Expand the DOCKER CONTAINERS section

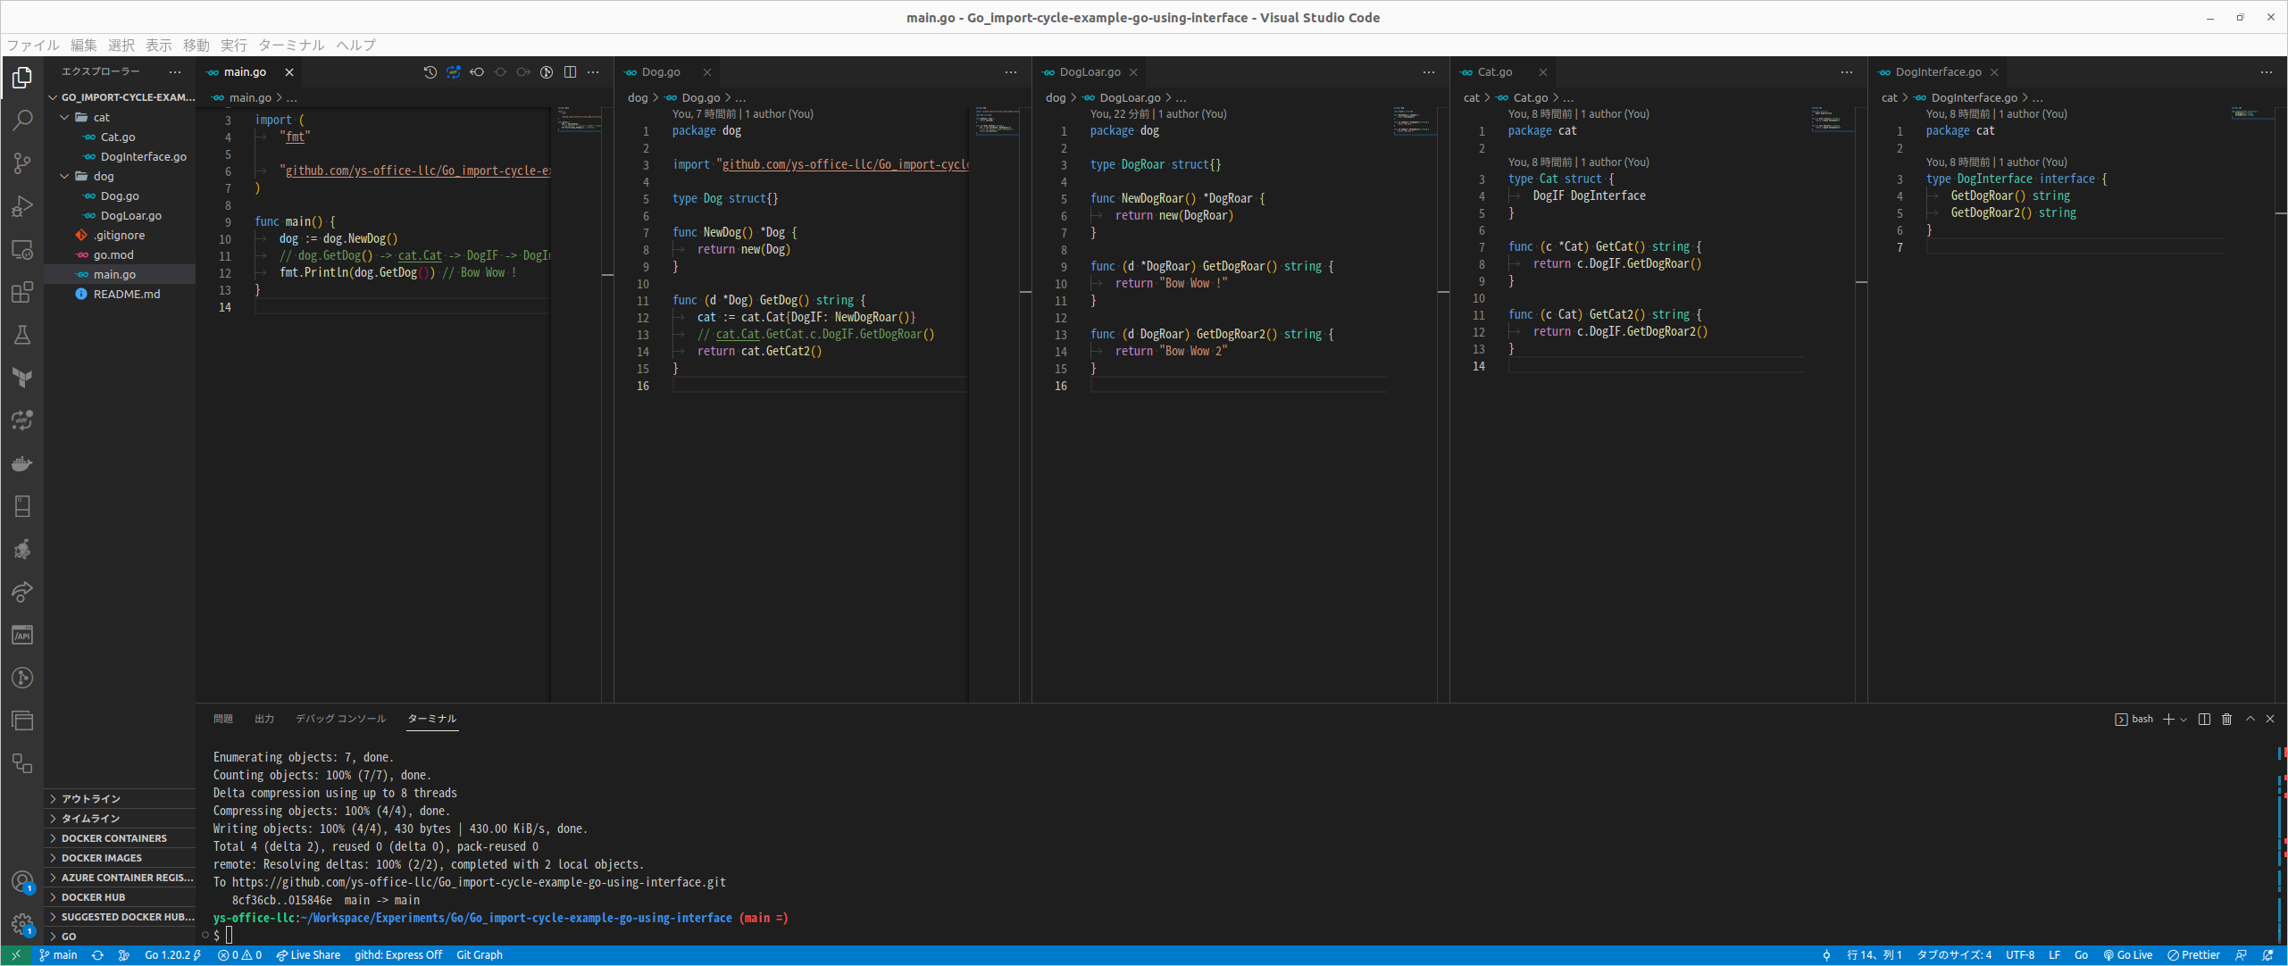[x=113, y=837]
